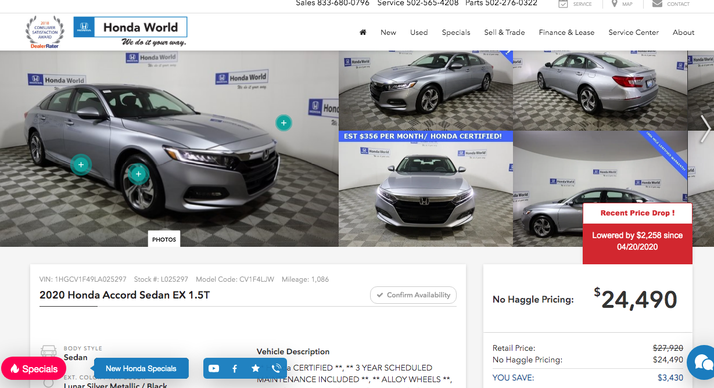Click the Stock # L025297 text
714x388 pixels.
click(x=161, y=279)
